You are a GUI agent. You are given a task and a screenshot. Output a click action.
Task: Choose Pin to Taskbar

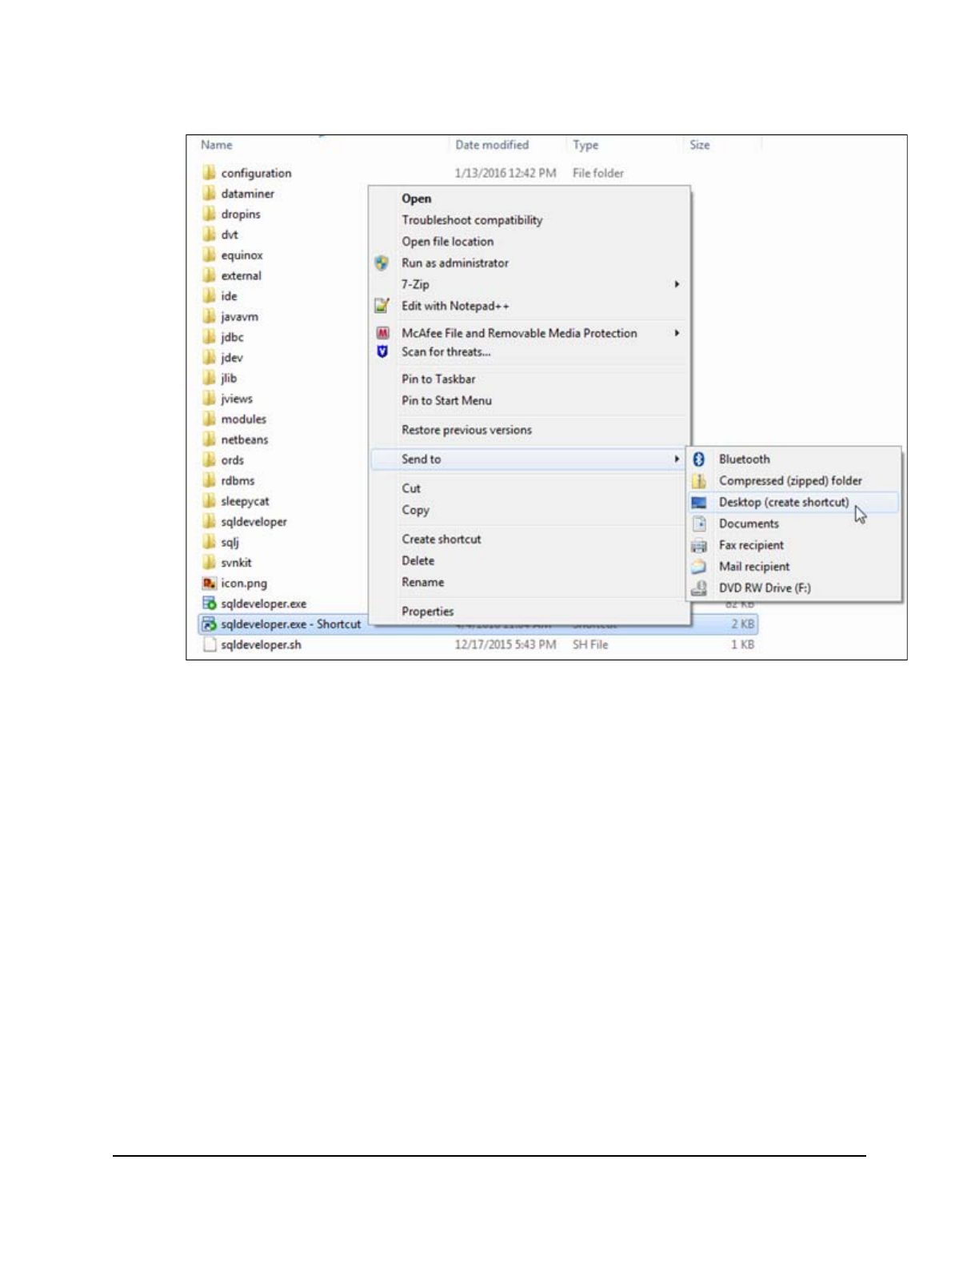[x=438, y=379]
